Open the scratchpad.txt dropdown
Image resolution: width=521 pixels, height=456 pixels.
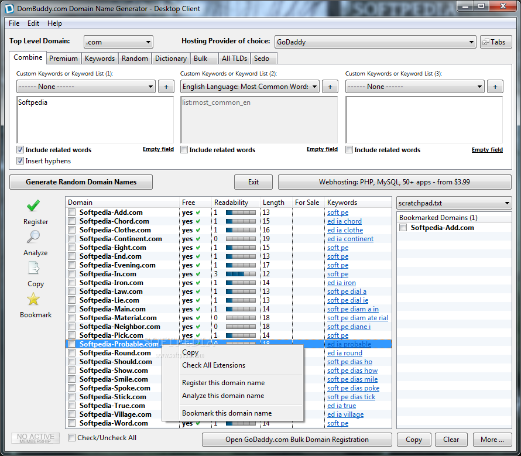tap(454, 203)
